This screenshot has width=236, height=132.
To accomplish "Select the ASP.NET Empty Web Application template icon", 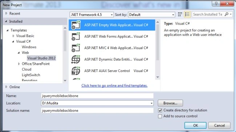I will (76, 25).
